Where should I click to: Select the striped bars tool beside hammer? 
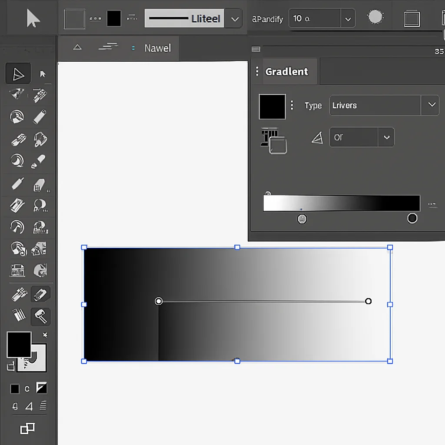[19, 315]
